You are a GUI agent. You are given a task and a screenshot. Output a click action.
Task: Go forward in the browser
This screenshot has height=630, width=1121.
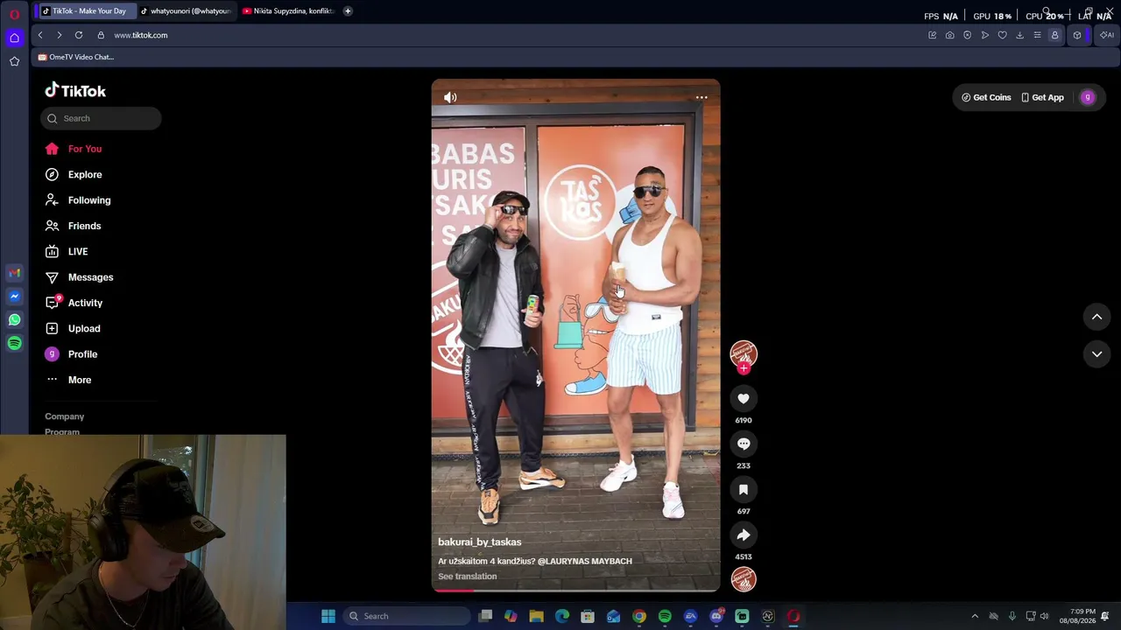pos(59,35)
